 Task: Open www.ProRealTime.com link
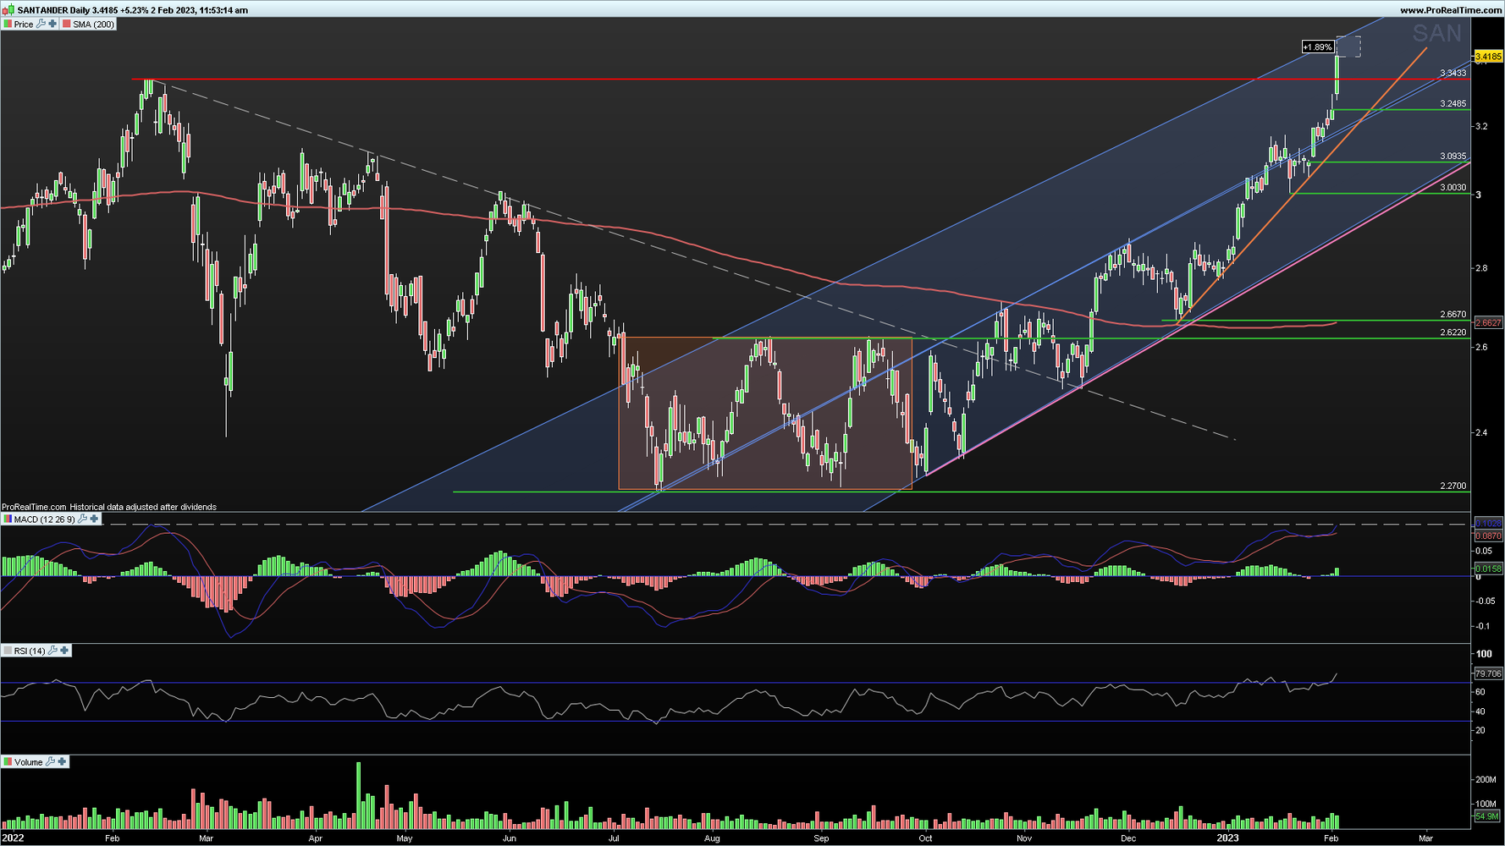[x=1451, y=10]
